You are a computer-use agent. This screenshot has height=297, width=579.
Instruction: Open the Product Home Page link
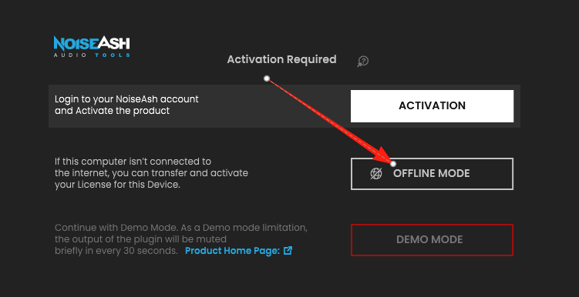click(x=232, y=251)
